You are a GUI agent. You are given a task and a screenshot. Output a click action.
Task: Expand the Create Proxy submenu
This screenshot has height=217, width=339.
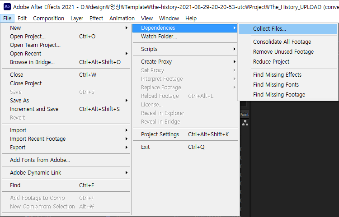(185, 62)
